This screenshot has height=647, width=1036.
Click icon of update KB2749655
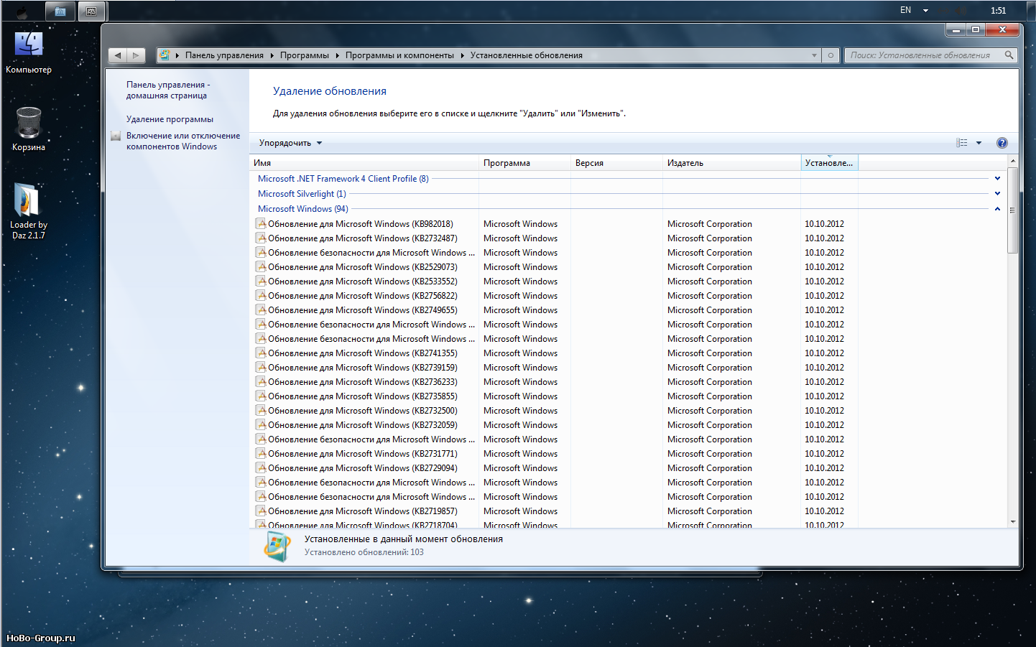261,309
